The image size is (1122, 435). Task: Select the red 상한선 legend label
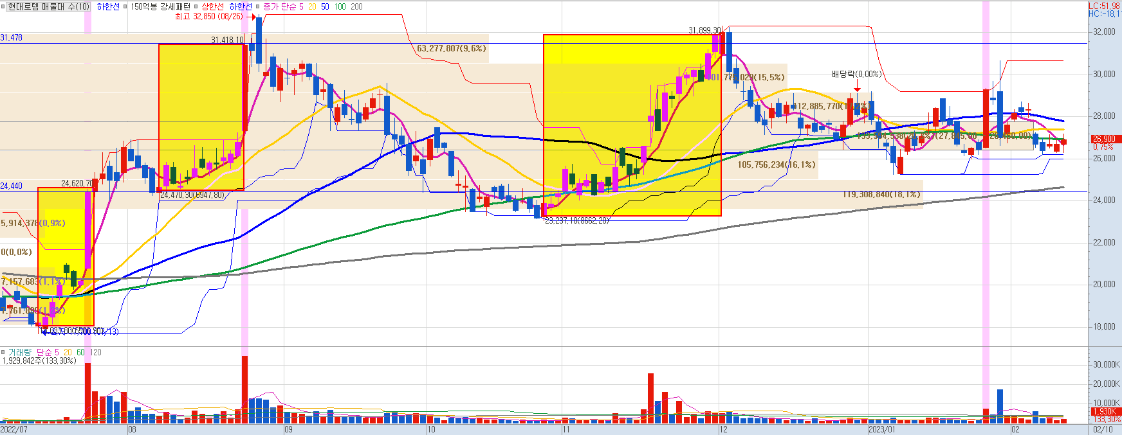[213, 6]
